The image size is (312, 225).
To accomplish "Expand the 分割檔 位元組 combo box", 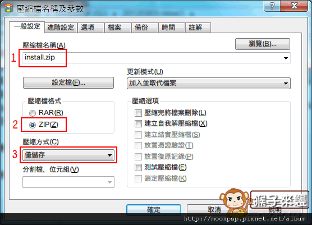I will click(68, 182).
